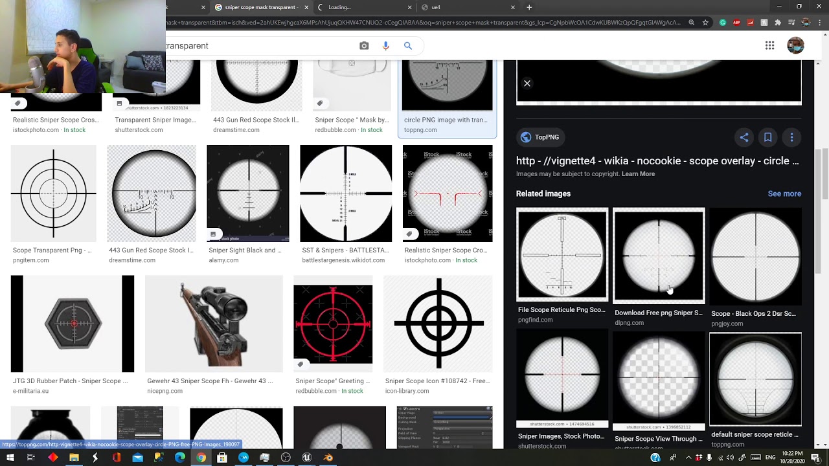The width and height of the screenshot is (829, 466).
Task: Click the TopPNG source link
Action: [540, 137]
